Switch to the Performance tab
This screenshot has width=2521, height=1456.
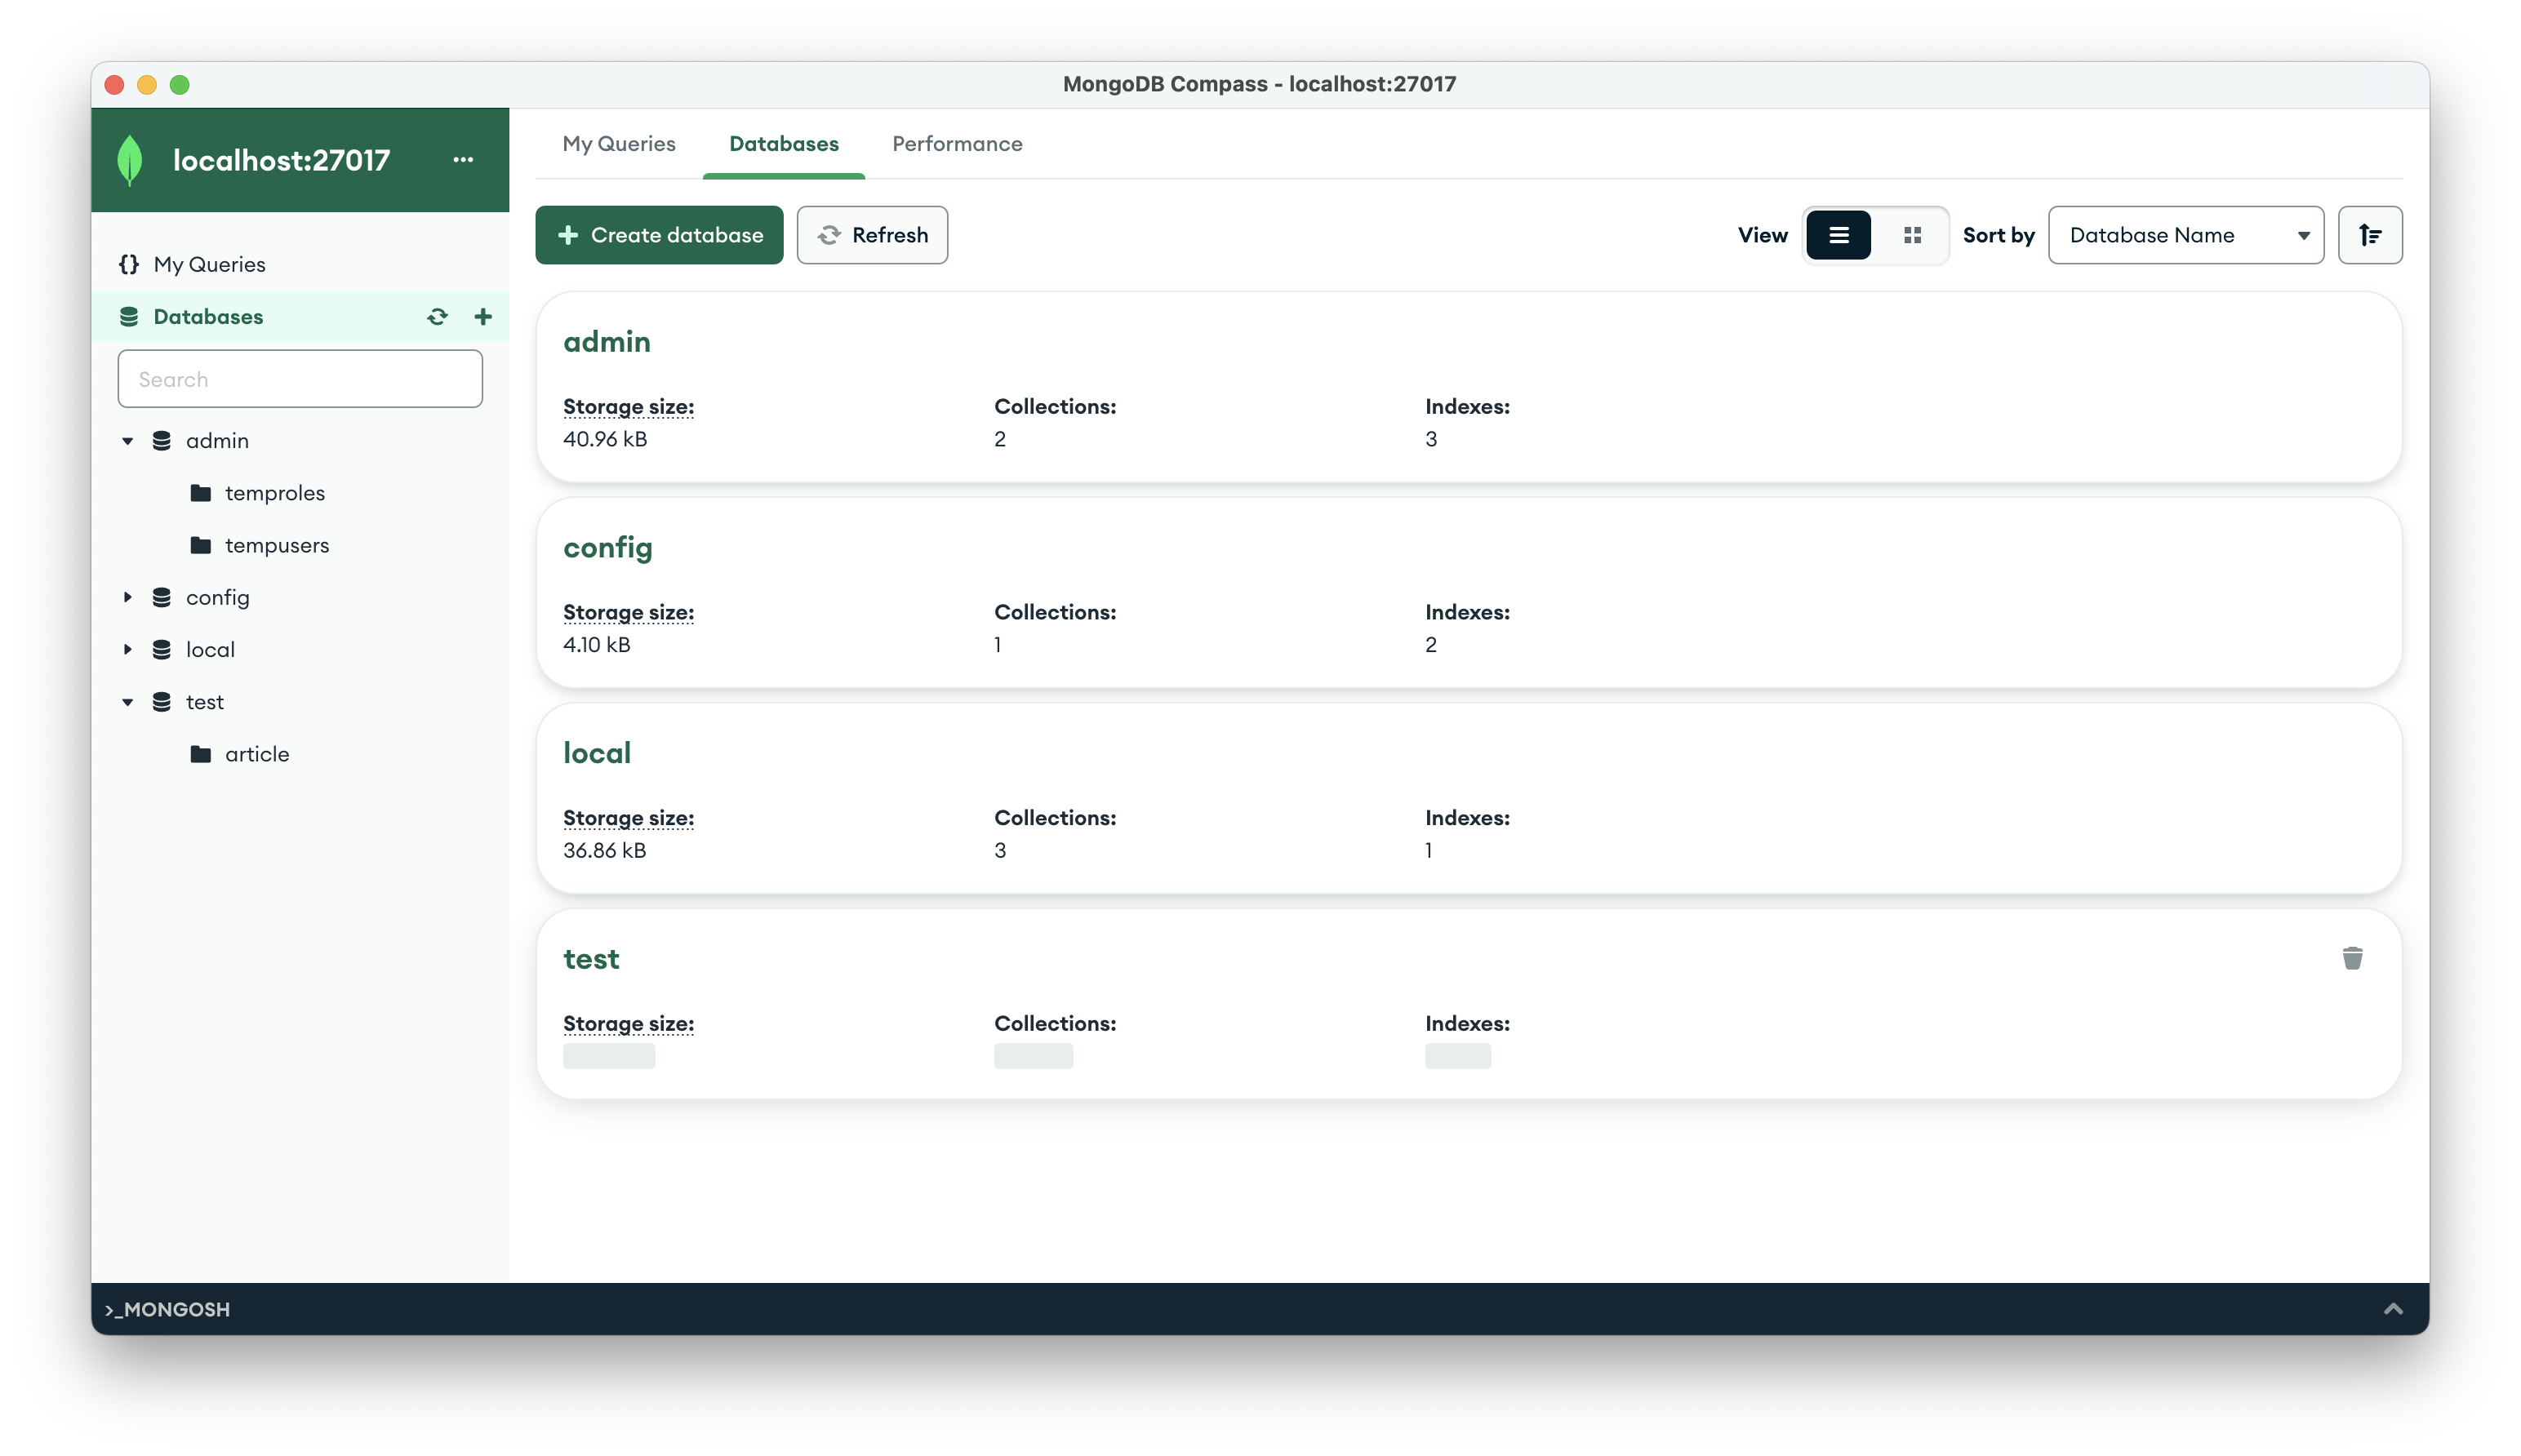[x=957, y=144]
